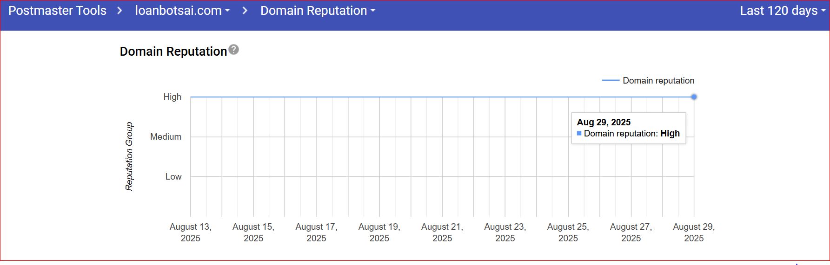Click the Low reputation axis label
This screenshot has height=265, width=830.
point(173,177)
